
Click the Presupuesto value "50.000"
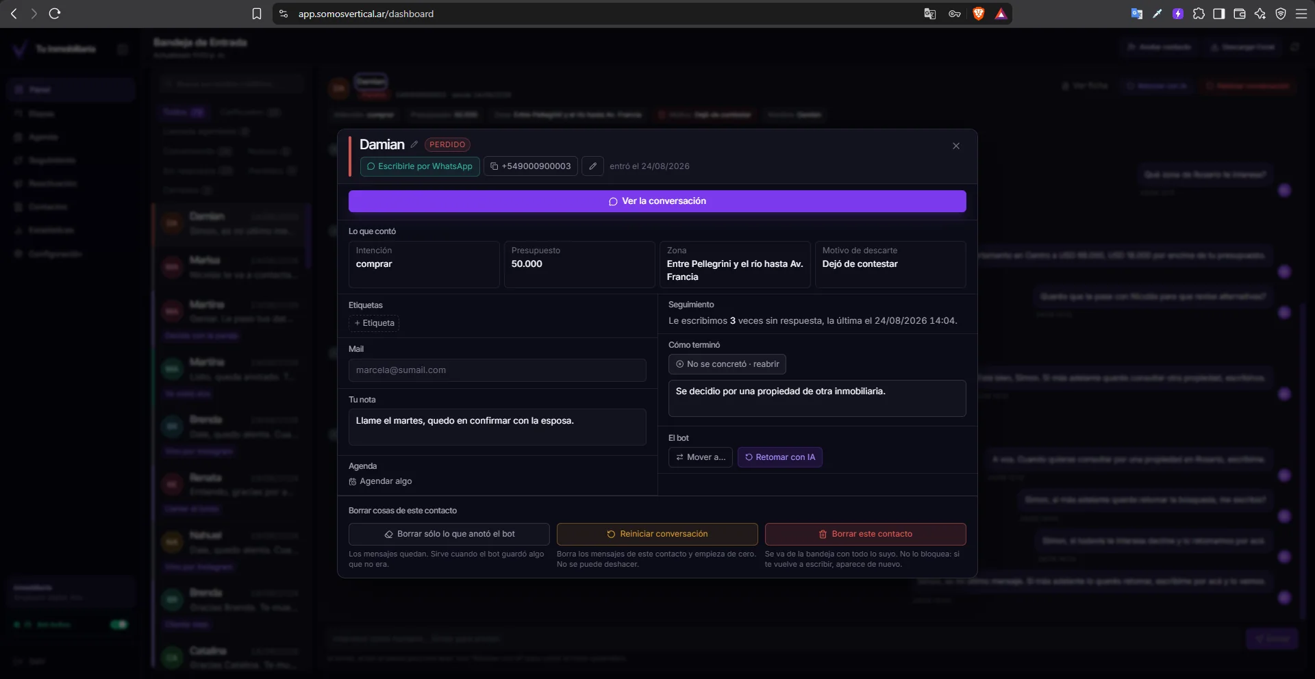(527, 264)
